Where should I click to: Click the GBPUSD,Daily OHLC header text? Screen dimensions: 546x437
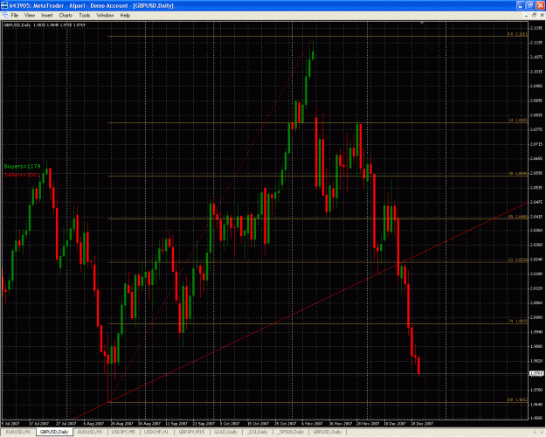click(x=45, y=24)
